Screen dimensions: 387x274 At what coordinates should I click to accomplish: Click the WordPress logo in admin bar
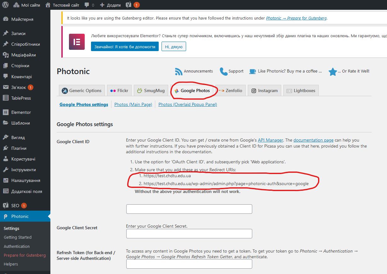5,5
